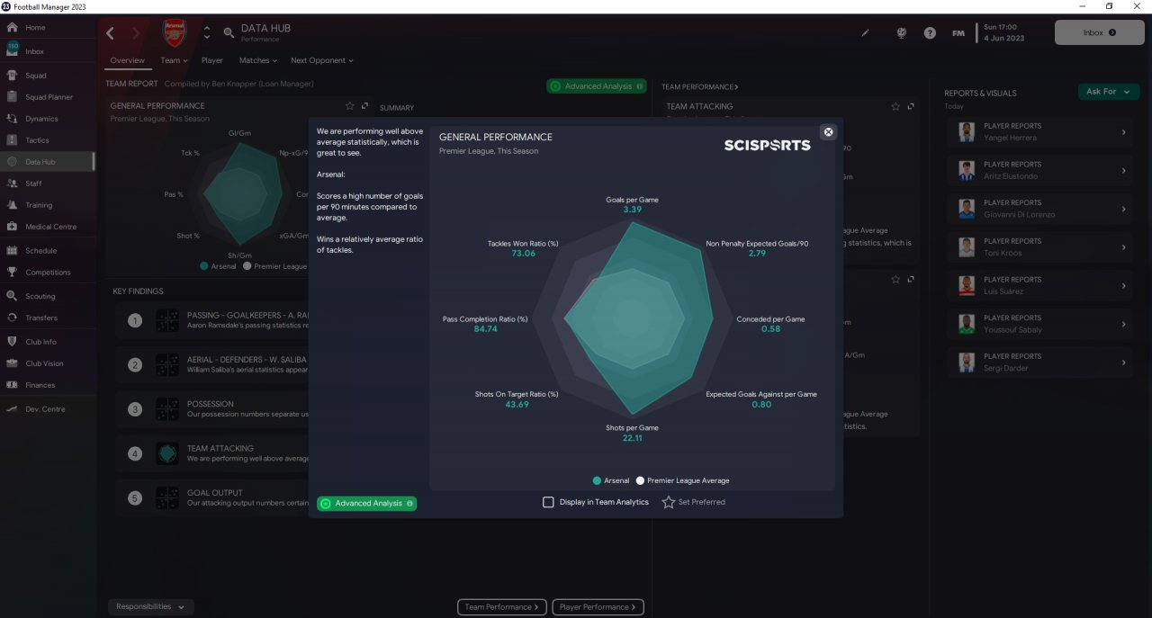
Task: Open Data Hub in sidebar
Action: pyautogui.click(x=47, y=162)
